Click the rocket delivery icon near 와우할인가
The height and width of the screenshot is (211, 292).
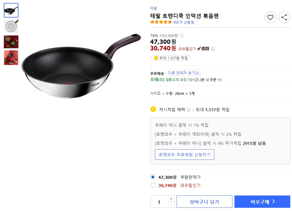(199, 49)
